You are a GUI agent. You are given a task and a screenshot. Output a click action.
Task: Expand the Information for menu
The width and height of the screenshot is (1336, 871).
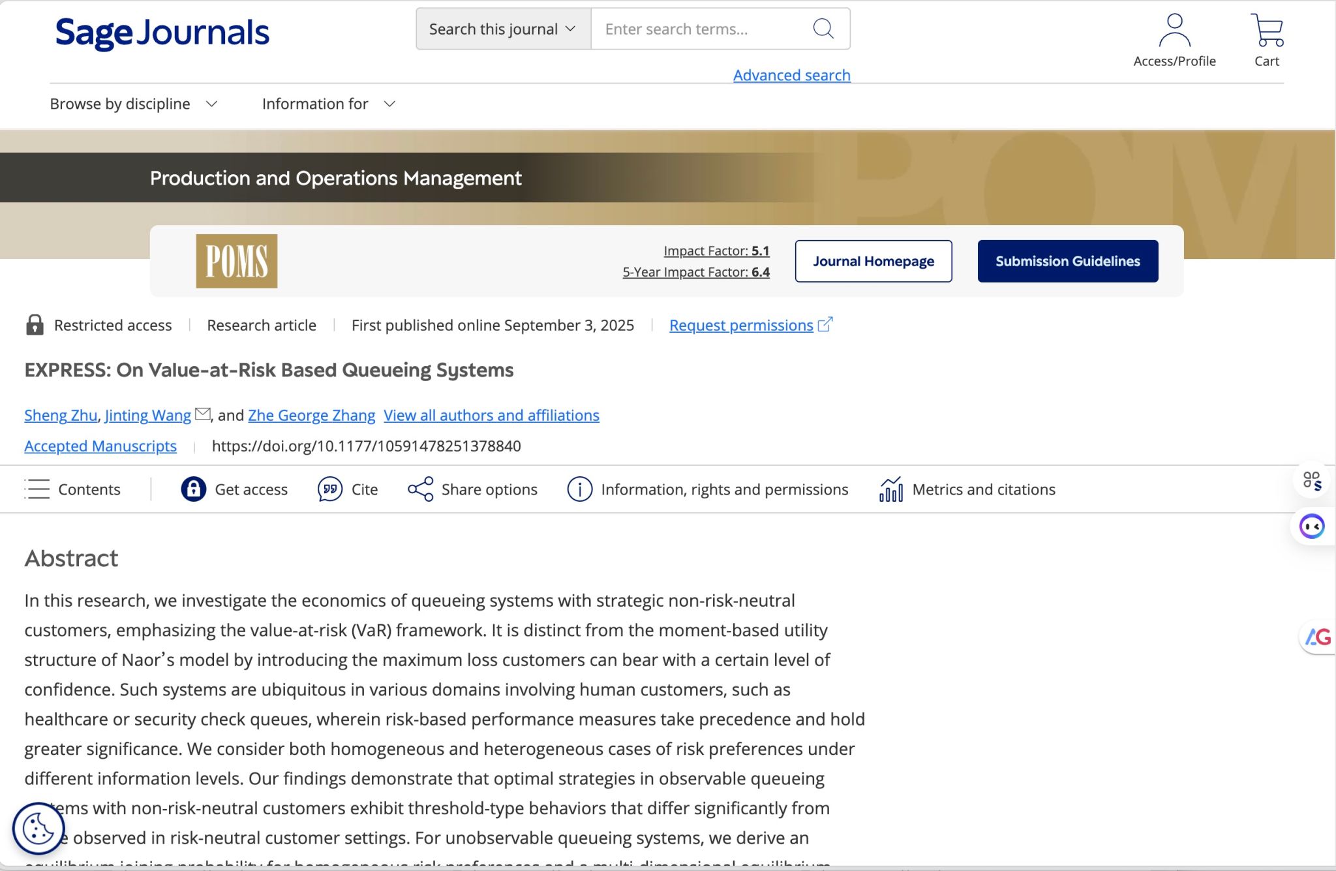click(x=328, y=104)
